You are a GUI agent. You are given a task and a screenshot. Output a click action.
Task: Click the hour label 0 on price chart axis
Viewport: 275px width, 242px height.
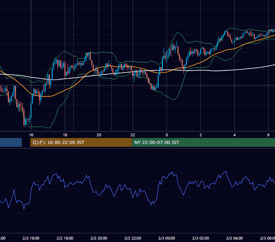click(x=167, y=135)
